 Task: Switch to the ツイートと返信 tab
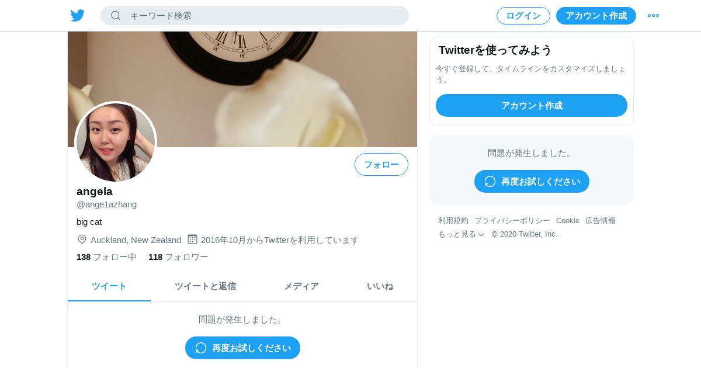coord(205,286)
